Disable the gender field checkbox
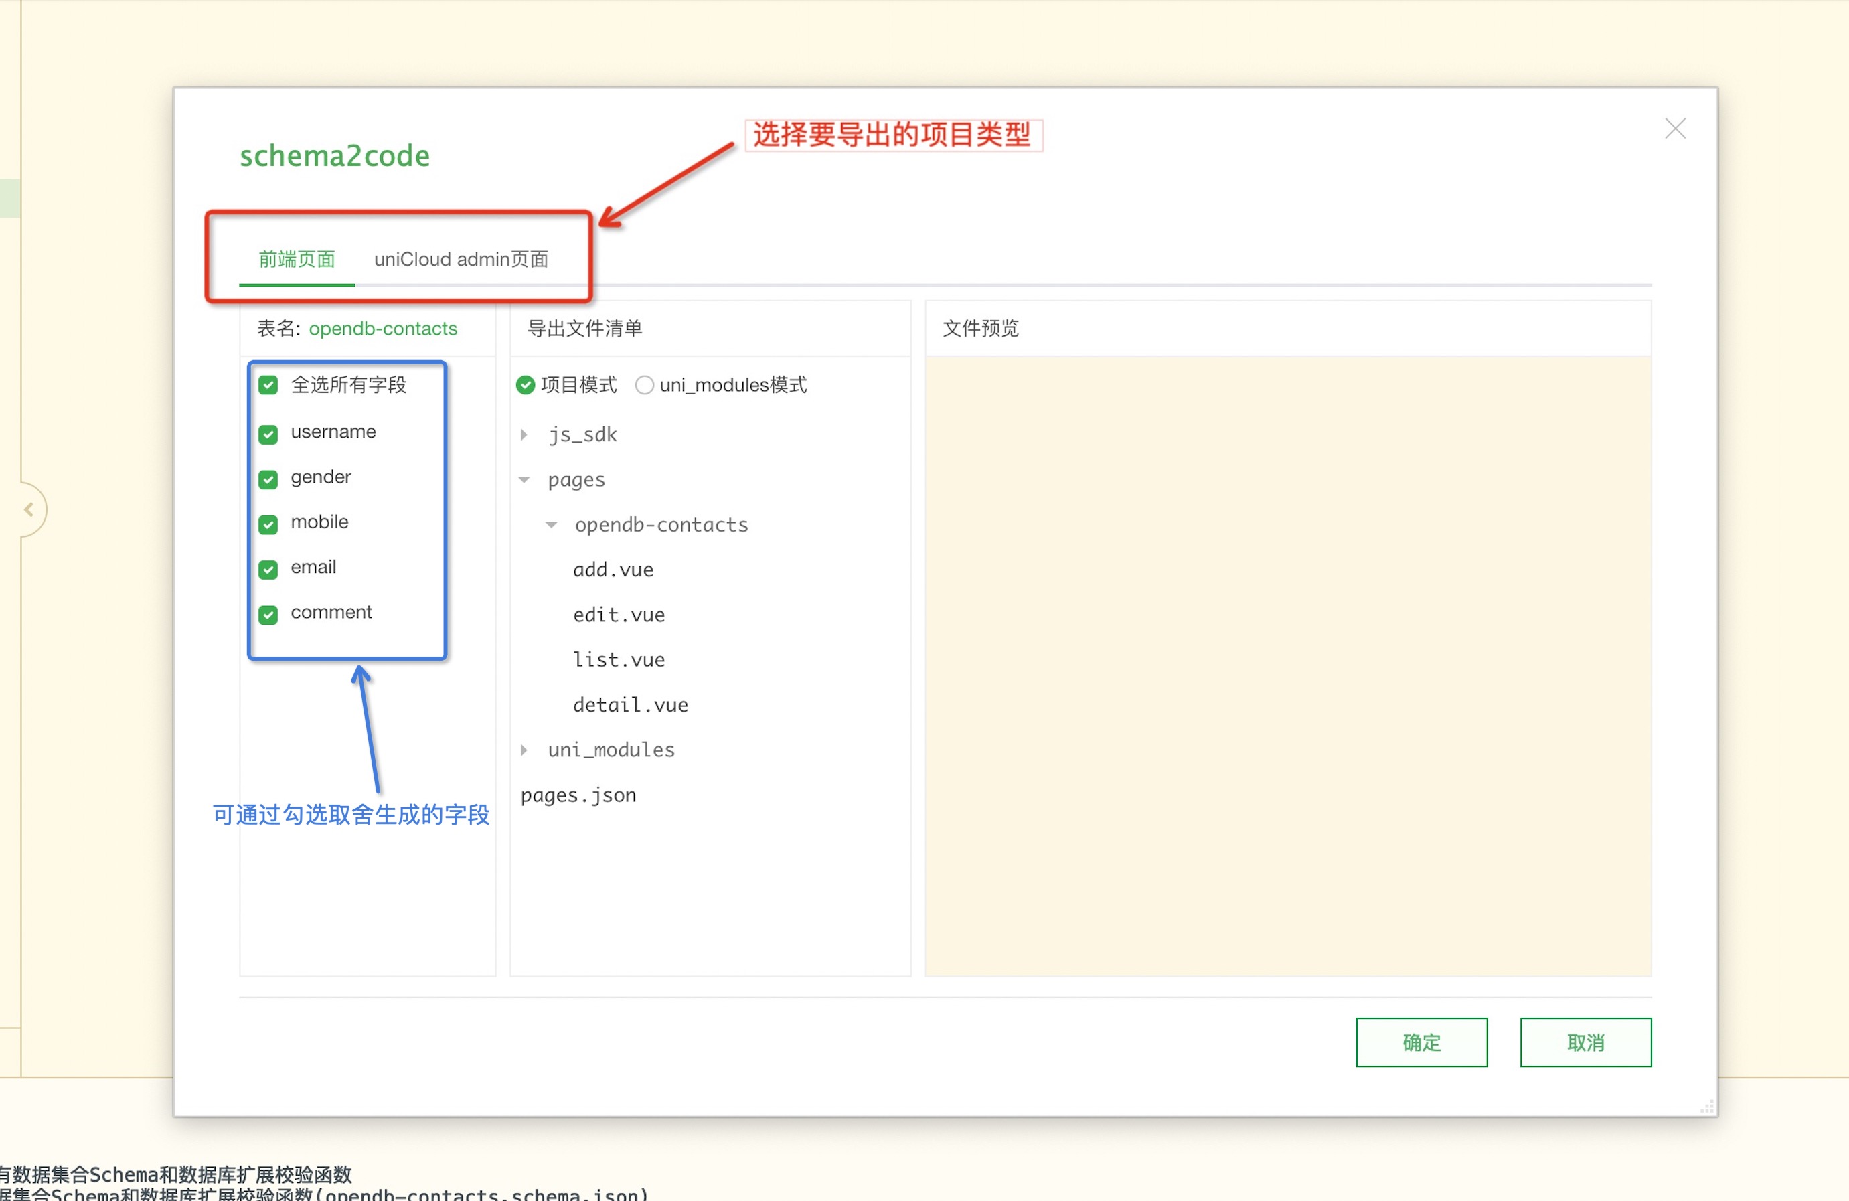The width and height of the screenshot is (1849, 1201). 268,479
